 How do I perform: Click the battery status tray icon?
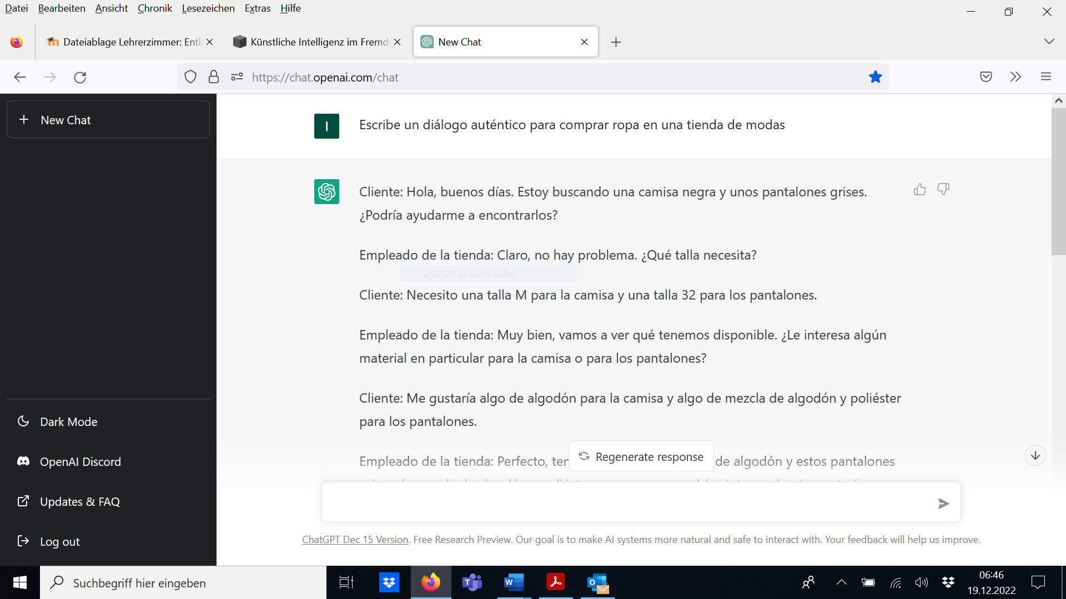868,582
